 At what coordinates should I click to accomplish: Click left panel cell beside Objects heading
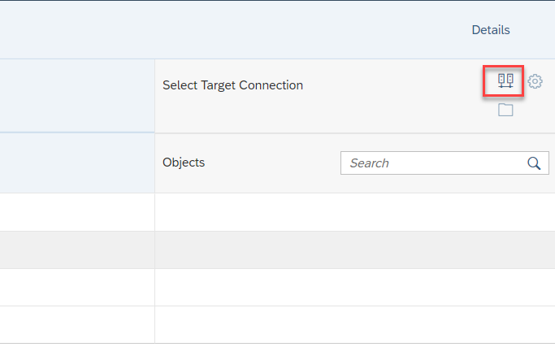click(x=77, y=163)
